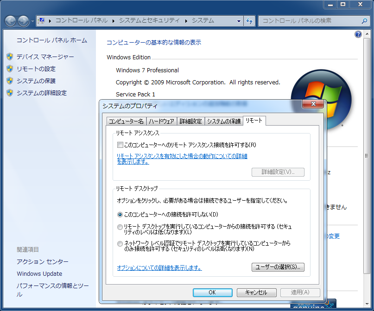Viewport: 374px width, 311px height.
Task: Click 適用(A) button
Action: click(x=300, y=292)
